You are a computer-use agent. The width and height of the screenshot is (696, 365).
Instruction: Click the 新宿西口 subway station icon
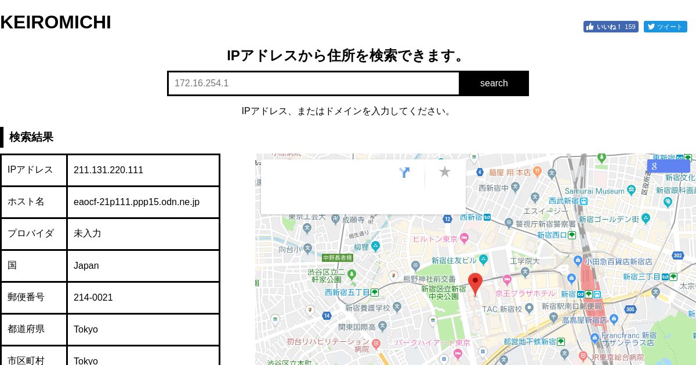click(572, 235)
